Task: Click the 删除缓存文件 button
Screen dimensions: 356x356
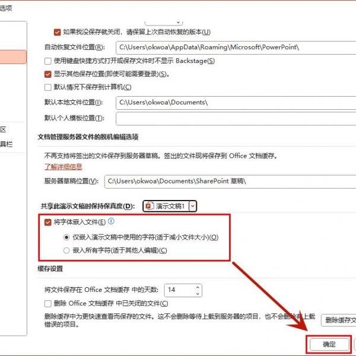Action: [338, 320]
